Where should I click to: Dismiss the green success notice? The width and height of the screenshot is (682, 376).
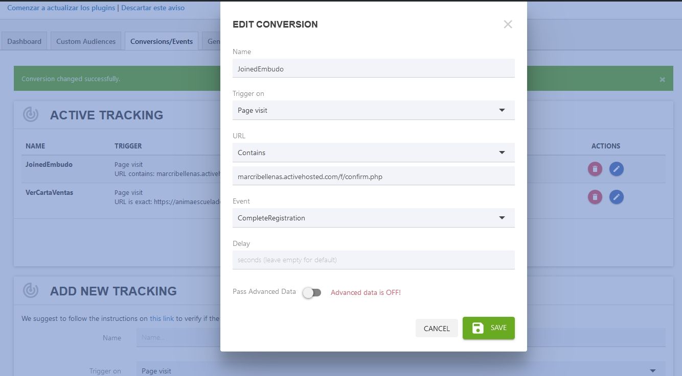[x=662, y=80]
